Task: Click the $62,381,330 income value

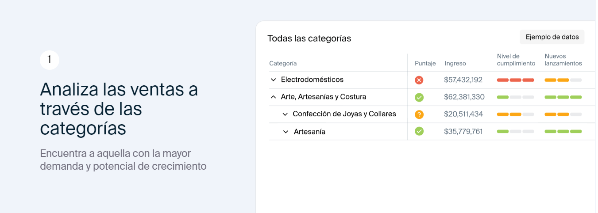Action: [464, 97]
